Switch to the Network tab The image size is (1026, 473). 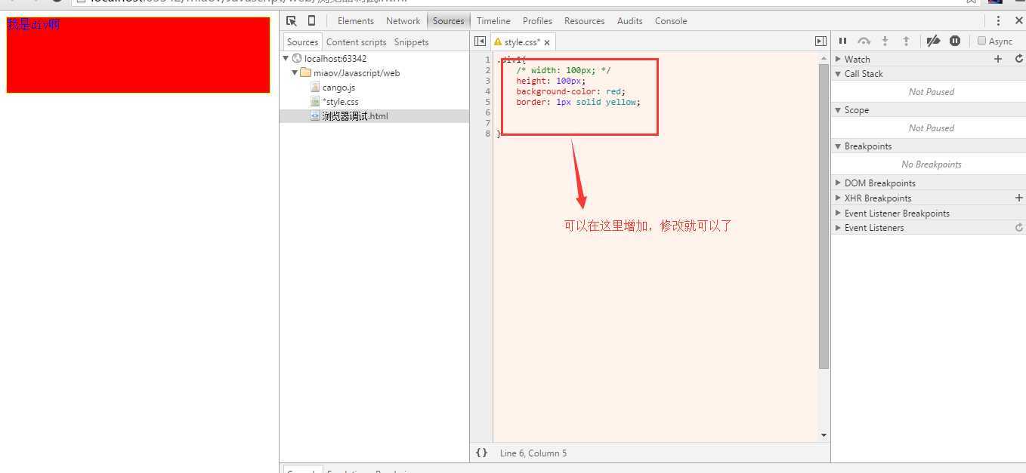[403, 21]
